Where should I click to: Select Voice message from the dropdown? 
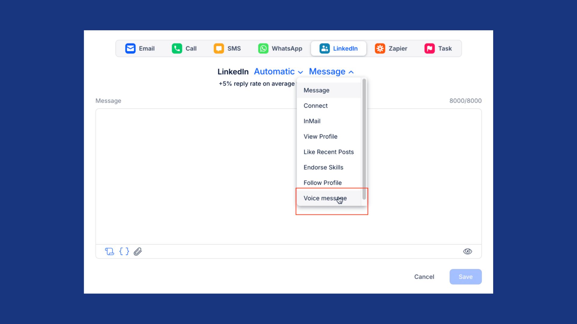coord(325,198)
